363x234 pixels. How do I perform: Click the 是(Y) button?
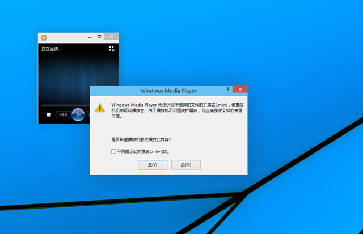tap(153, 165)
